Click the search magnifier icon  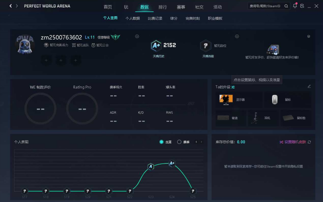pyautogui.click(x=286, y=6)
